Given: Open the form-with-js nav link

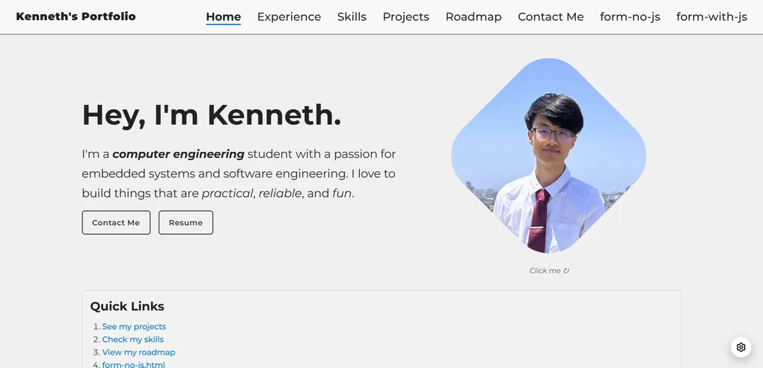Looking at the screenshot, I should point(711,16).
